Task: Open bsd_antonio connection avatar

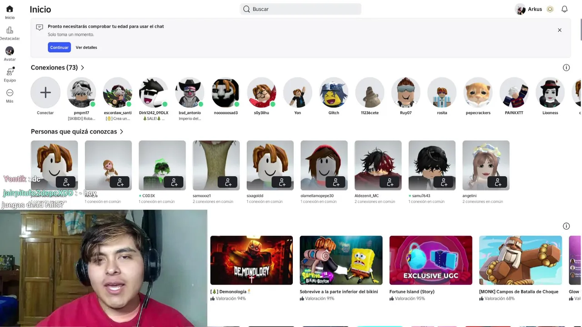Action: 190,93
